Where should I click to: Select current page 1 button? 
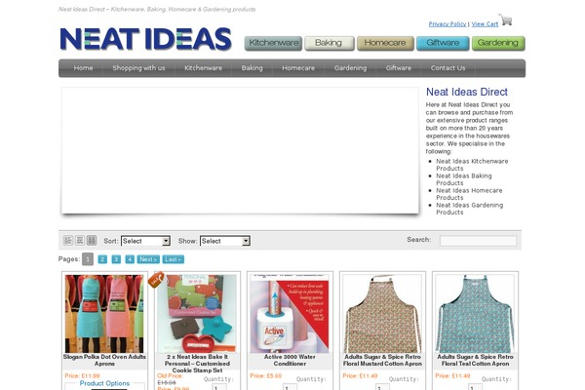[88, 259]
